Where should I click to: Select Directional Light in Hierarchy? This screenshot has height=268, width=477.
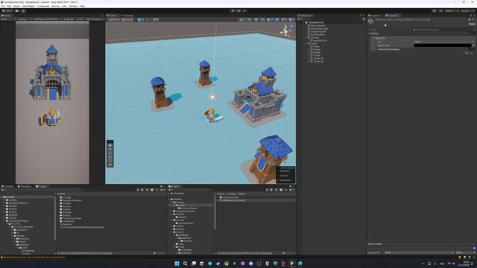(x=319, y=28)
